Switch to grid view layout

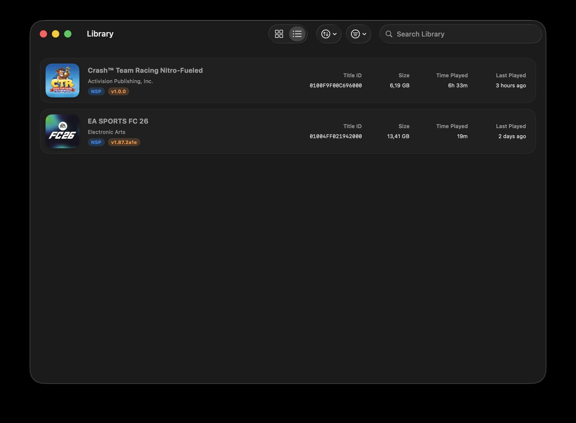tap(279, 34)
